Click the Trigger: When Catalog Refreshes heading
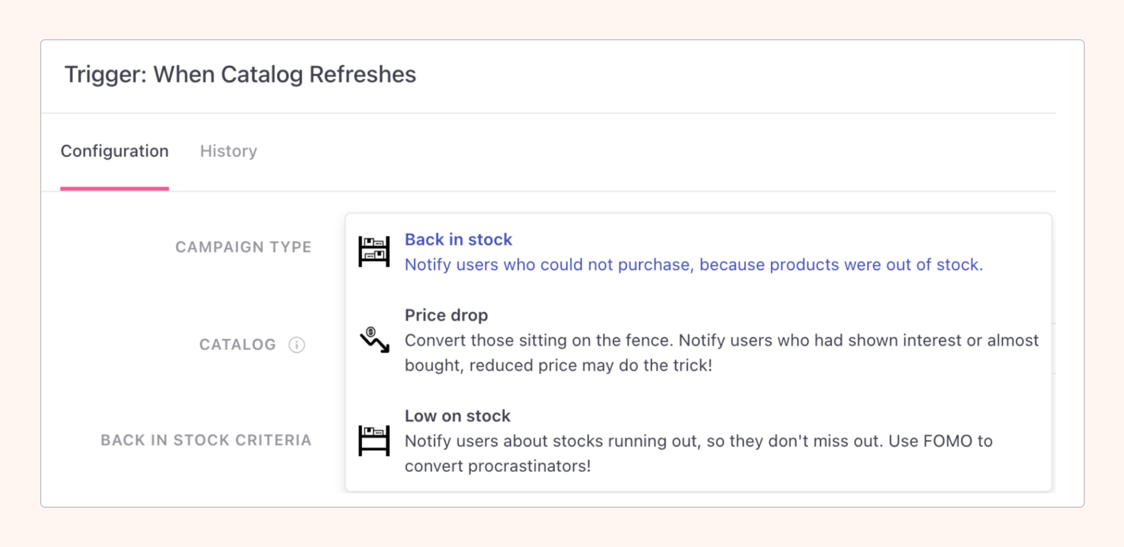1124x547 pixels. 240,74
